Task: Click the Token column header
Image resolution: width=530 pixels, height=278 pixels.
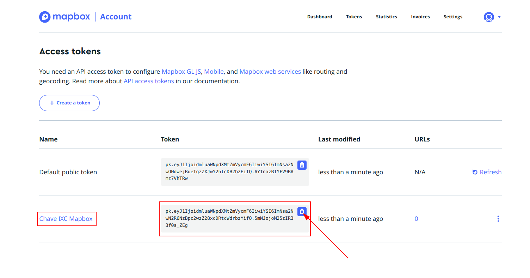Action: tap(170, 139)
